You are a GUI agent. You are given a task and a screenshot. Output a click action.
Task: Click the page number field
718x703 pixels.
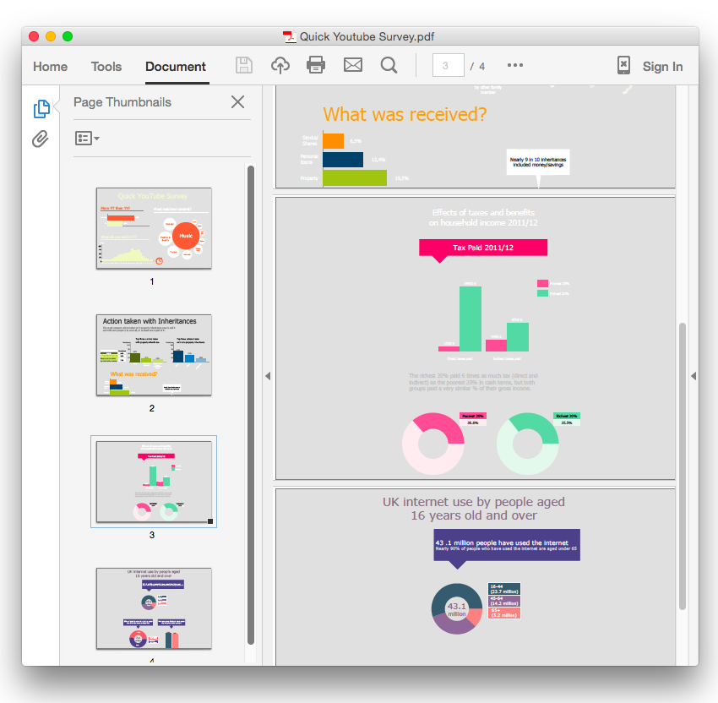point(448,66)
